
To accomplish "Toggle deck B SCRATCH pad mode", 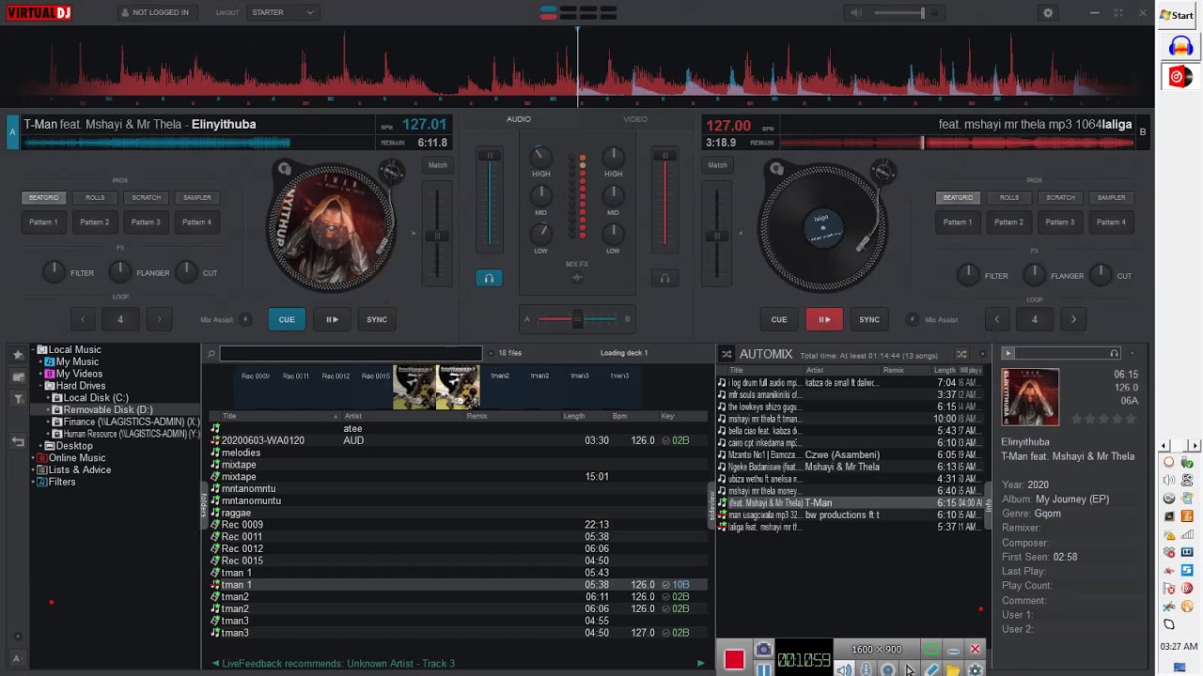I will [x=1060, y=198].
